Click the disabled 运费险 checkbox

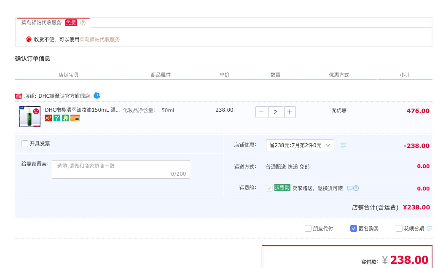(269, 188)
